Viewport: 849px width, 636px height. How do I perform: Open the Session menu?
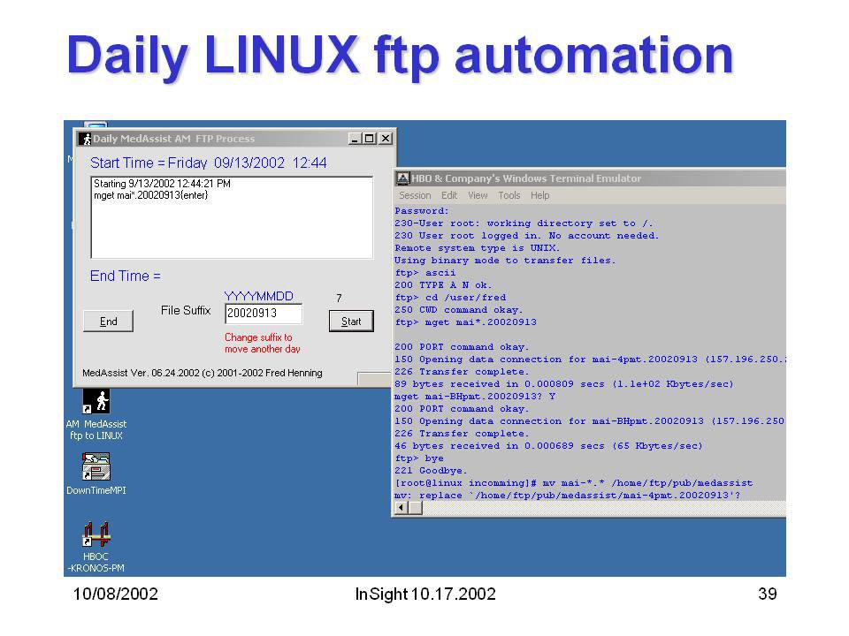pos(415,195)
